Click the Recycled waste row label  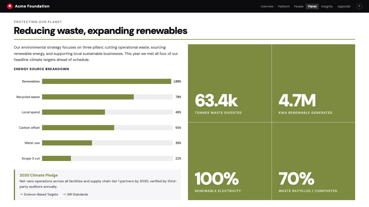pos(28,97)
